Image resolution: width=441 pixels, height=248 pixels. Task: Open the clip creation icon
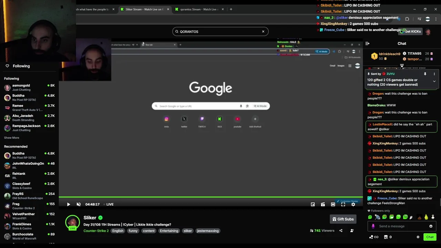(323, 204)
